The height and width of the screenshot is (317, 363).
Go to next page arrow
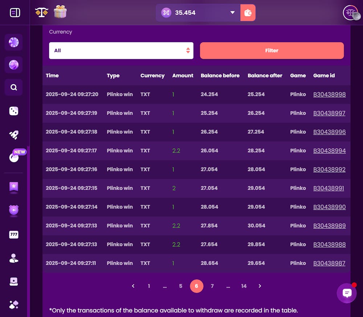[x=260, y=286]
